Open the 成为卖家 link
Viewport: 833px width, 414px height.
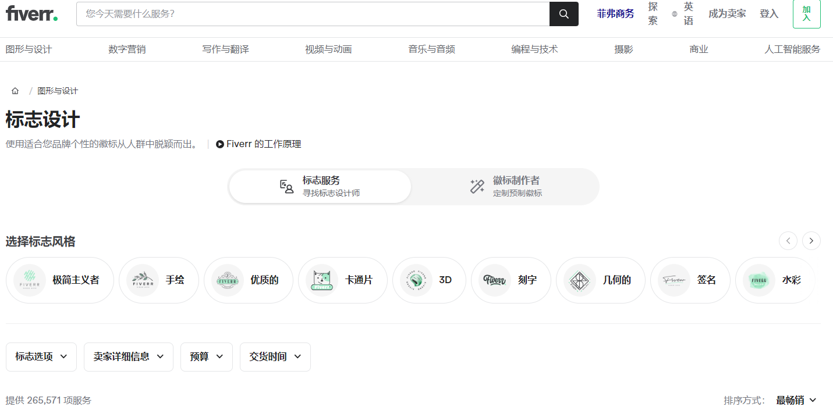[726, 14]
